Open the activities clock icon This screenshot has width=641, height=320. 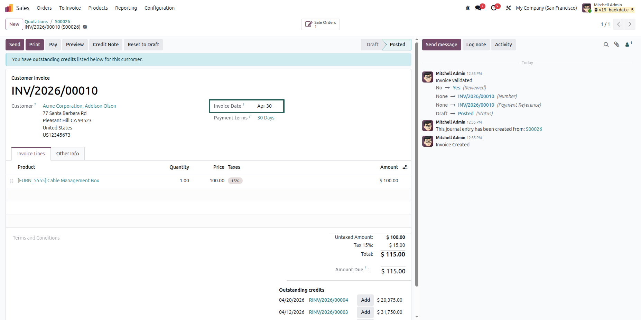point(494,8)
